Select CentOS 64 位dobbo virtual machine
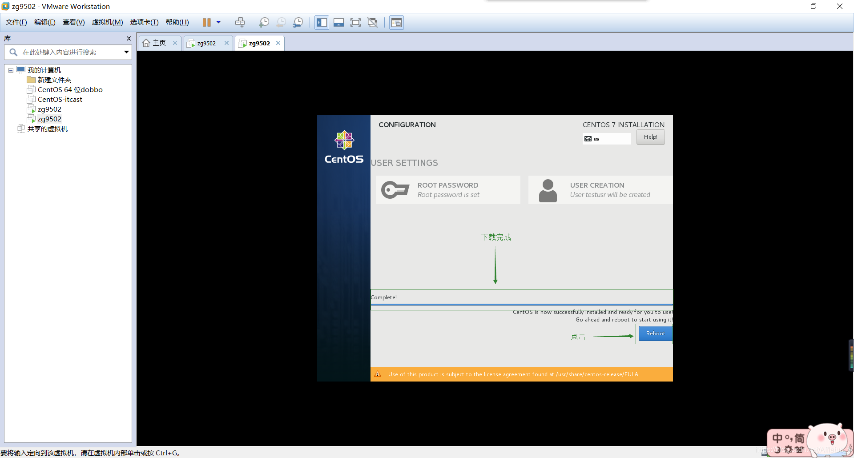Screen dimensions: 854x458 click(70, 90)
